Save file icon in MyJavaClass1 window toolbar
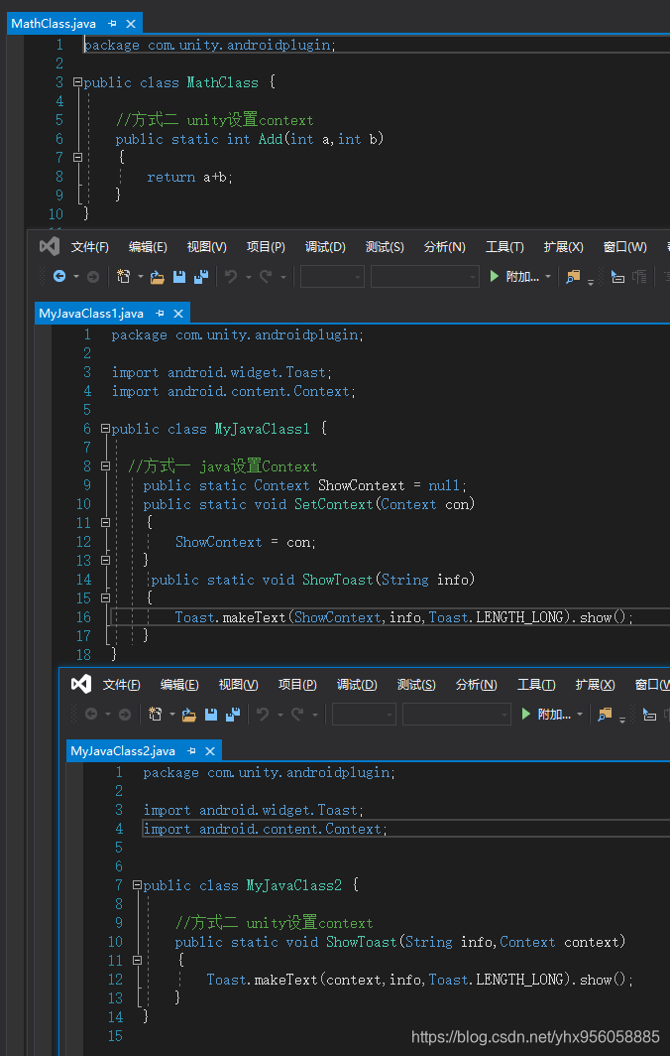 (x=179, y=277)
